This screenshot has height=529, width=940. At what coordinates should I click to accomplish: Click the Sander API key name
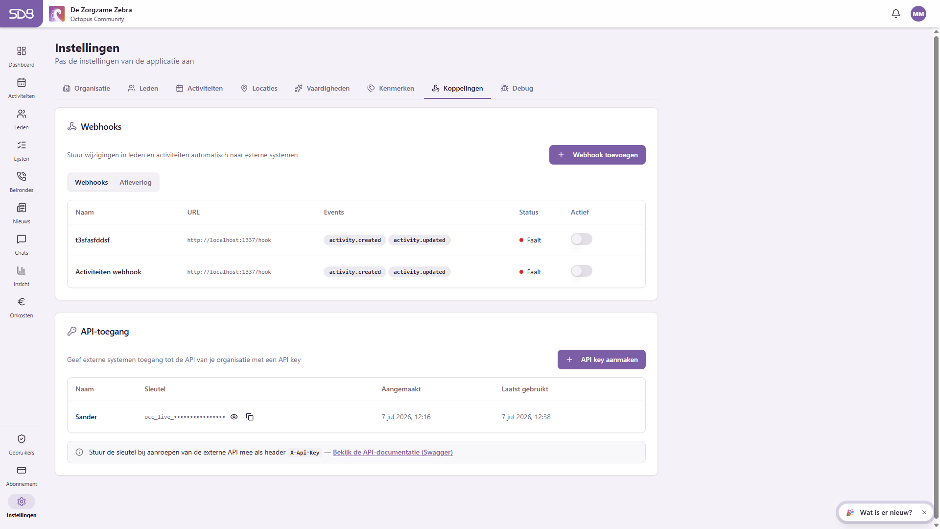[x=86, y=417]
